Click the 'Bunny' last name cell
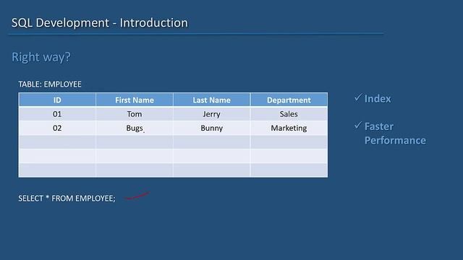463x260 pixels. coord(212,128)
